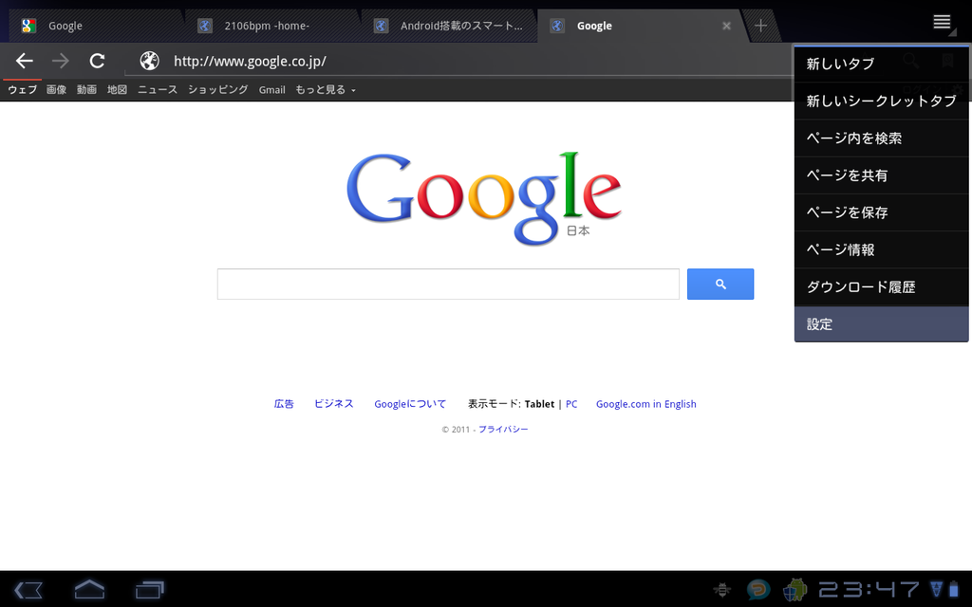Select ページを保存 menu entry
972x607 pixels.
click(881, 212)
